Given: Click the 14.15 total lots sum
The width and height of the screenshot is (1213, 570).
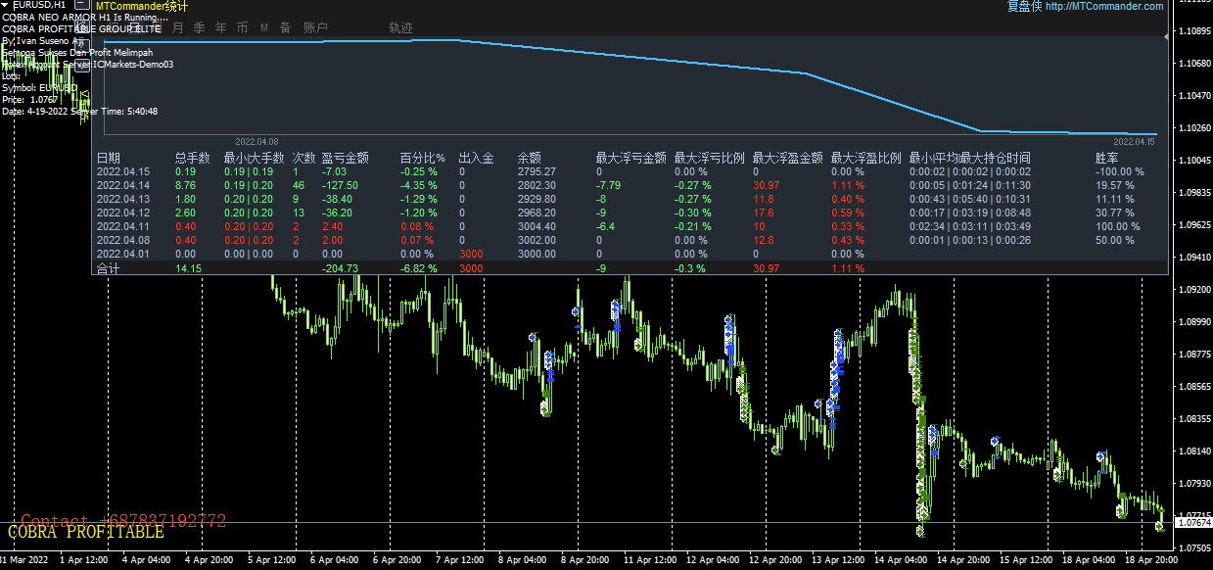Looking at the screenshot, I should pos(188,268).
